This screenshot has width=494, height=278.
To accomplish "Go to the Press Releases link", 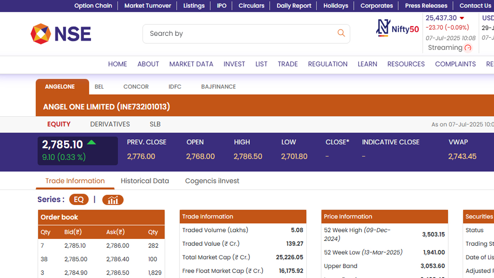I will pyautogui.click(x=426, y=6).
